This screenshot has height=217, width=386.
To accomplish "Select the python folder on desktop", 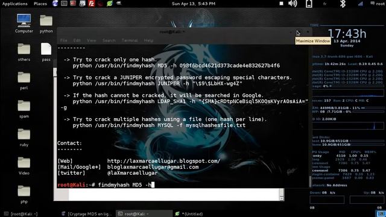I will point(46,24).
